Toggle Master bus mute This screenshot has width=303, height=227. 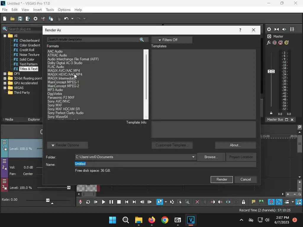coord(281,43)
